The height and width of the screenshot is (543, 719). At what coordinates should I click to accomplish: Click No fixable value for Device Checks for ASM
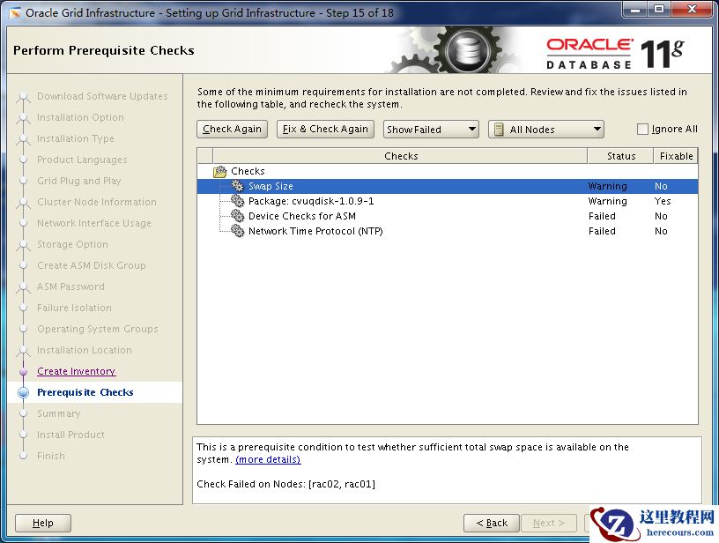point(661,216)
